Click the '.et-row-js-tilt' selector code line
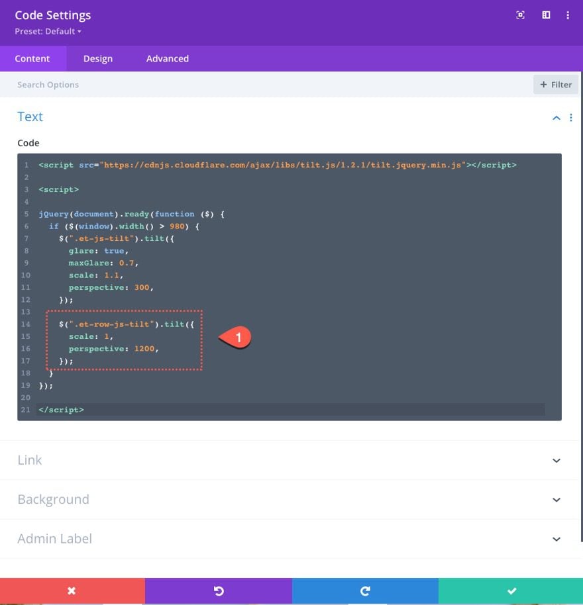Viewport: 583px width, 605px height. [127, 324]
